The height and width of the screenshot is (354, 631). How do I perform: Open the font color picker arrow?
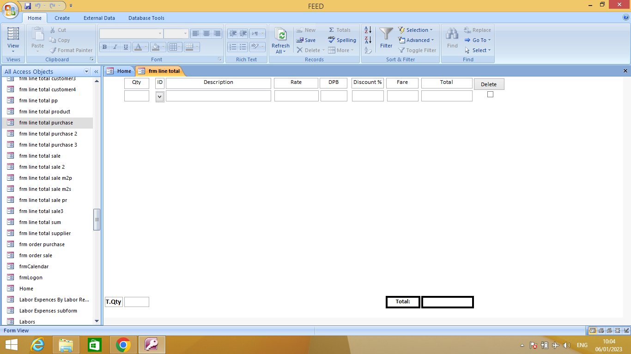coord(146,47)
